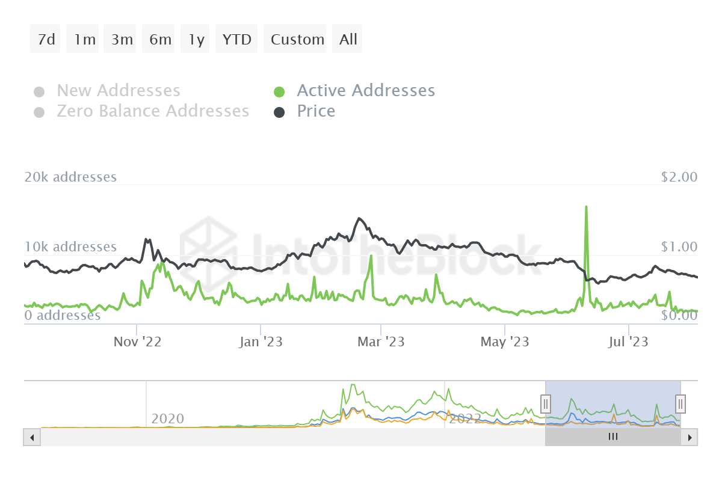Click the $2.00 price axis label
This screenshot has height=481, width=722.
pos(679,177)
